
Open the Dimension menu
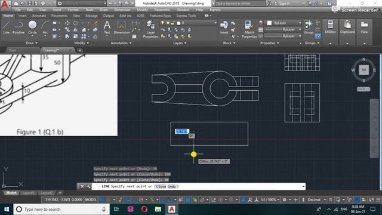click(x=122, y=10)
